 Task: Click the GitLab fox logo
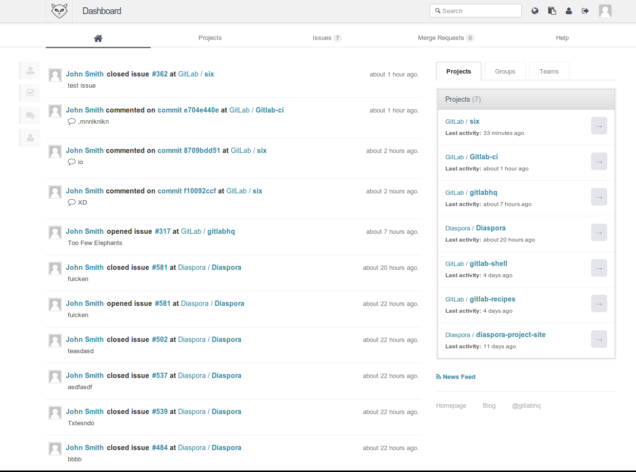[60, 11]
